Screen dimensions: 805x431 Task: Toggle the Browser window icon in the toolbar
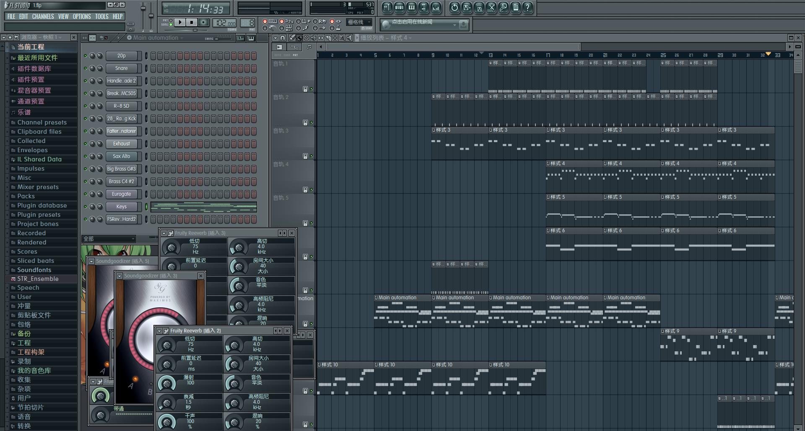(423, 8)
